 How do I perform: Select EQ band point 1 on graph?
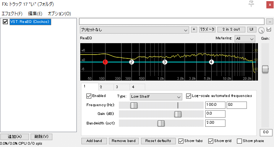(105, 62)
